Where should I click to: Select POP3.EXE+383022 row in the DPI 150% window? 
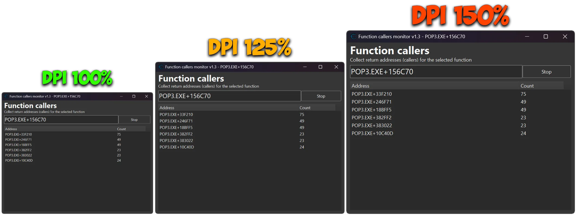point(460,125)
